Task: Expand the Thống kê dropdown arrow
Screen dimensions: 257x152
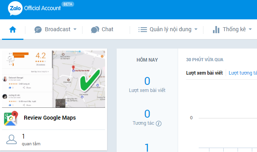Action: 250,29
